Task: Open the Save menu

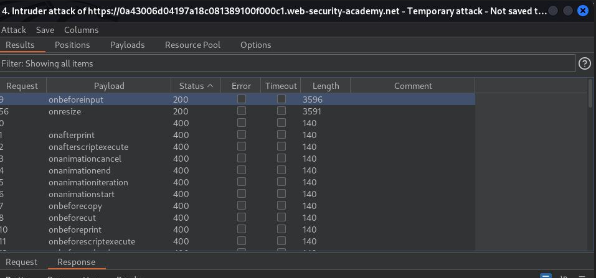Action: coord(45,30)
